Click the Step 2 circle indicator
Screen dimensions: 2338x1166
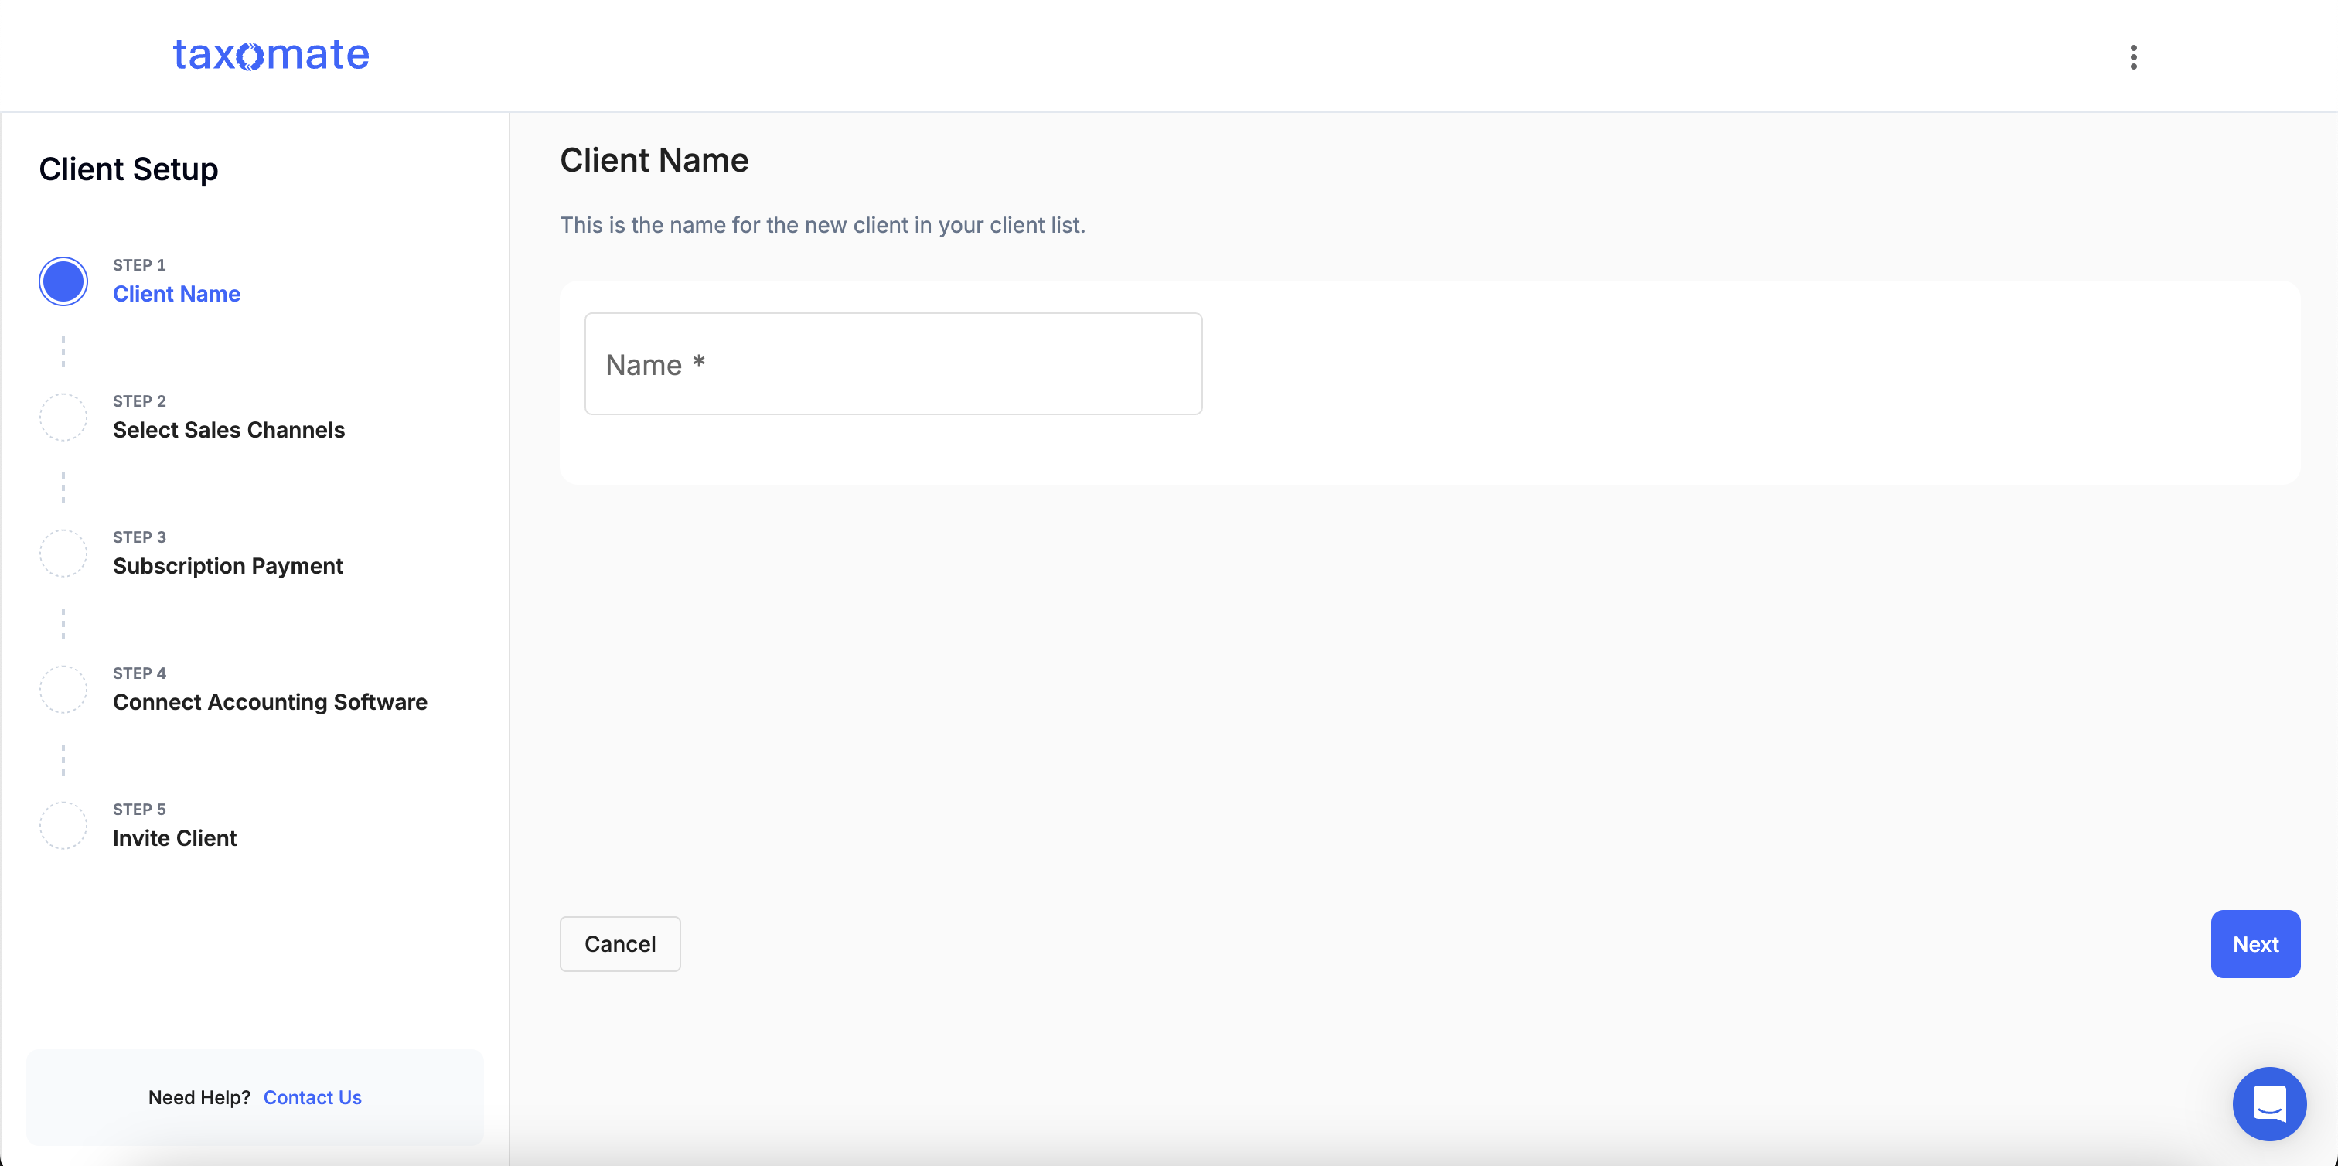click(x=63, y=418)
